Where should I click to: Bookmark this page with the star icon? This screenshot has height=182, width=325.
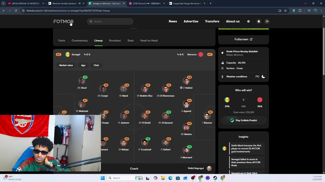click(x=285, y=11)
